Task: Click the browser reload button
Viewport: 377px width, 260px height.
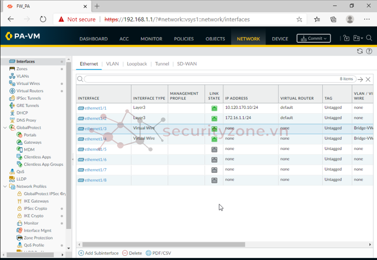Action: coord(43,19)
